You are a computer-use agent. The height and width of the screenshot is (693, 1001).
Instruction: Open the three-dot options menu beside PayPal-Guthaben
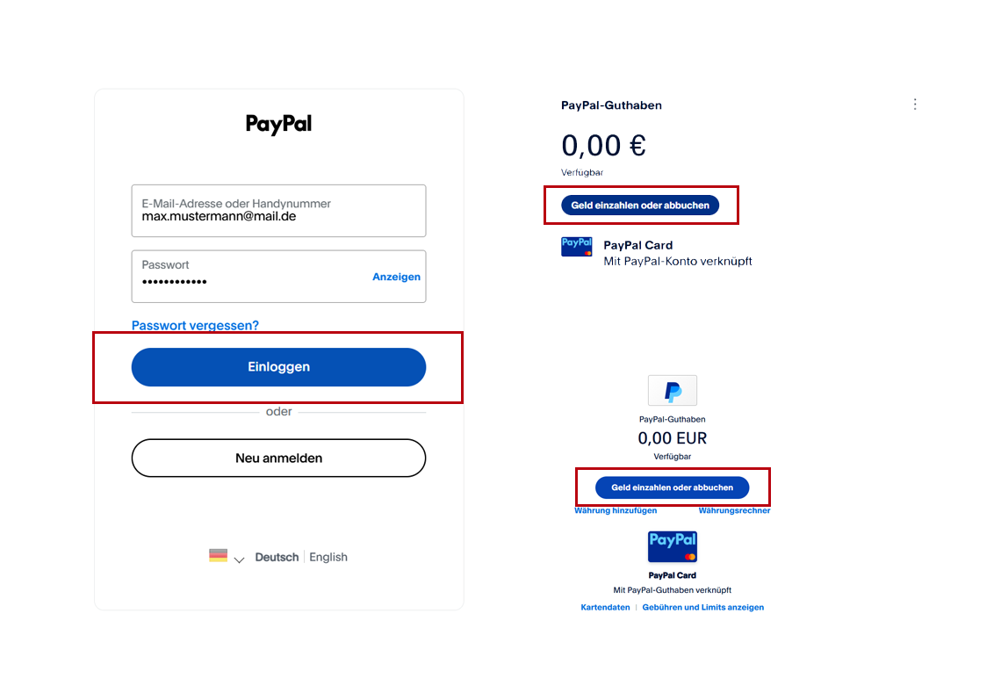click(x=915, y=104)
